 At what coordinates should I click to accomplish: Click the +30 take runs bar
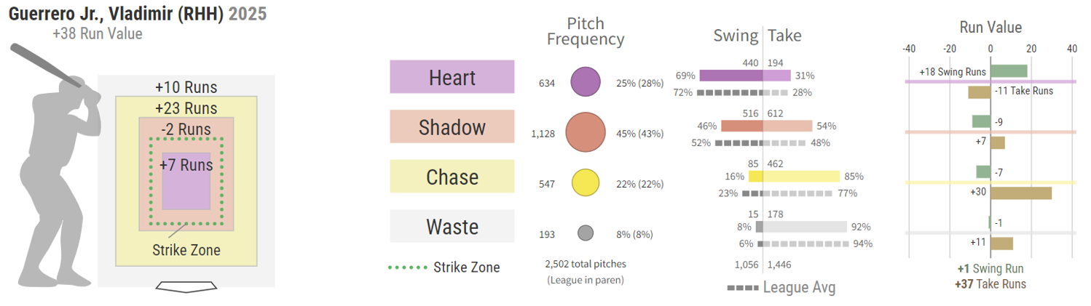1021,193
